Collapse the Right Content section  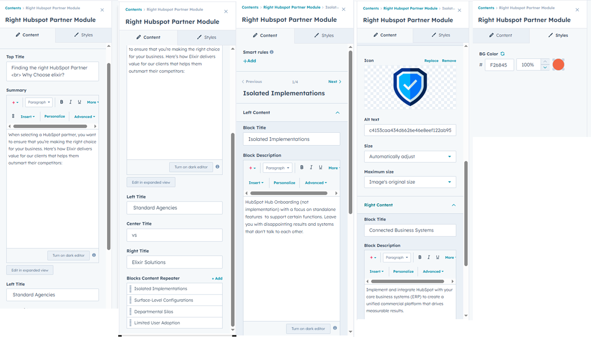[454, 205]
